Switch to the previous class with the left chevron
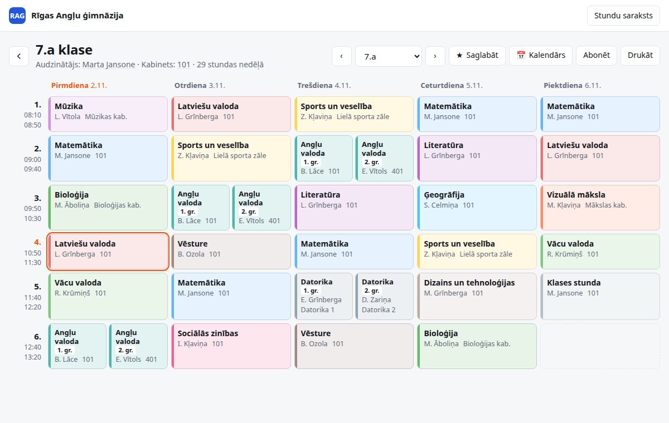Viewport: 669px width, 423px height. (342, 56)
